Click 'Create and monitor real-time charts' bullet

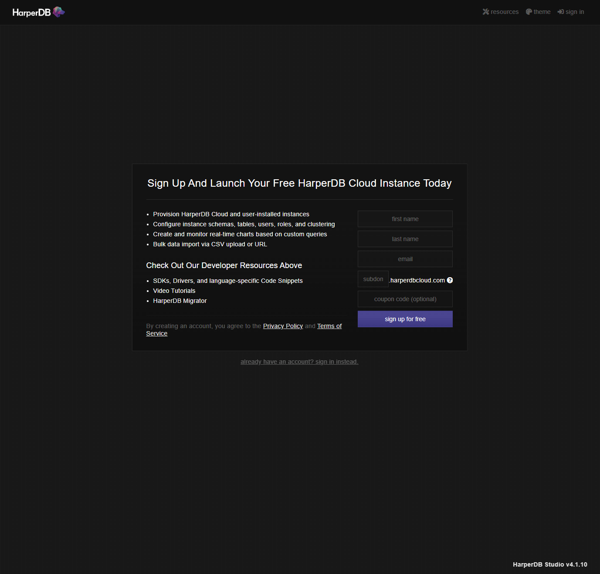click(x=240, y=234)
